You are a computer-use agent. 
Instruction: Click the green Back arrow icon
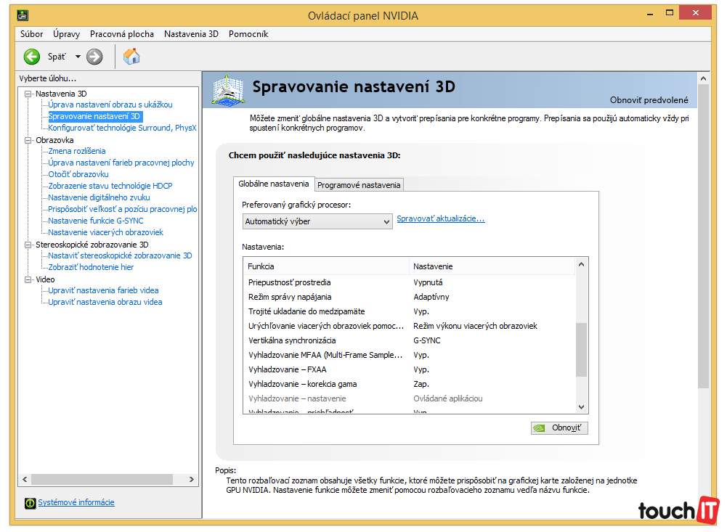31,57
